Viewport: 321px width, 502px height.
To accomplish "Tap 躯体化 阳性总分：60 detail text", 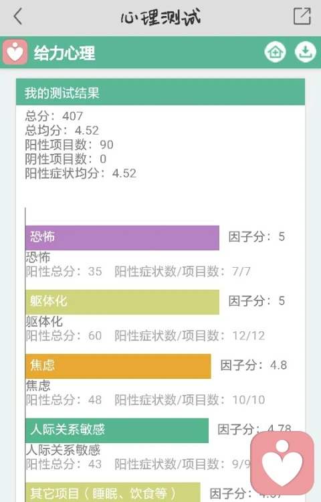I will tap(64, 335).
